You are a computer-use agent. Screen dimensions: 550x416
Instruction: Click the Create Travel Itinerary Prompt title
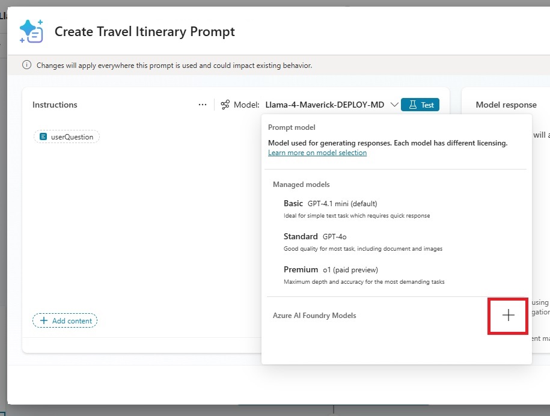pyautogui.click(x=144, y=31)
